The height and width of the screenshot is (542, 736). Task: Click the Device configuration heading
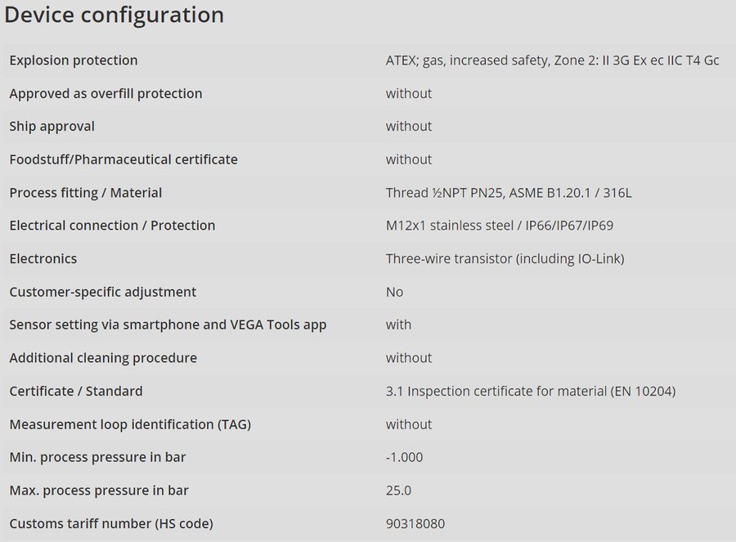(x=114, y=16)
